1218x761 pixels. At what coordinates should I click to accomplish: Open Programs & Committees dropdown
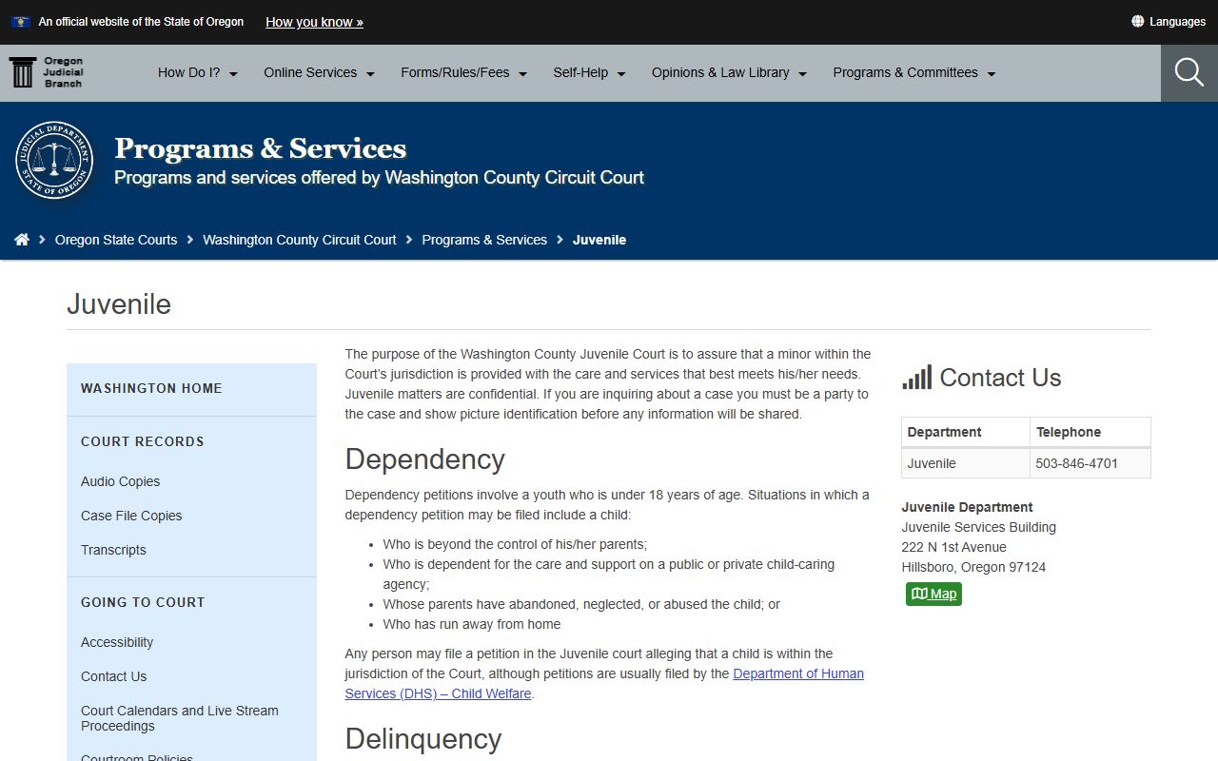[914, 72]
